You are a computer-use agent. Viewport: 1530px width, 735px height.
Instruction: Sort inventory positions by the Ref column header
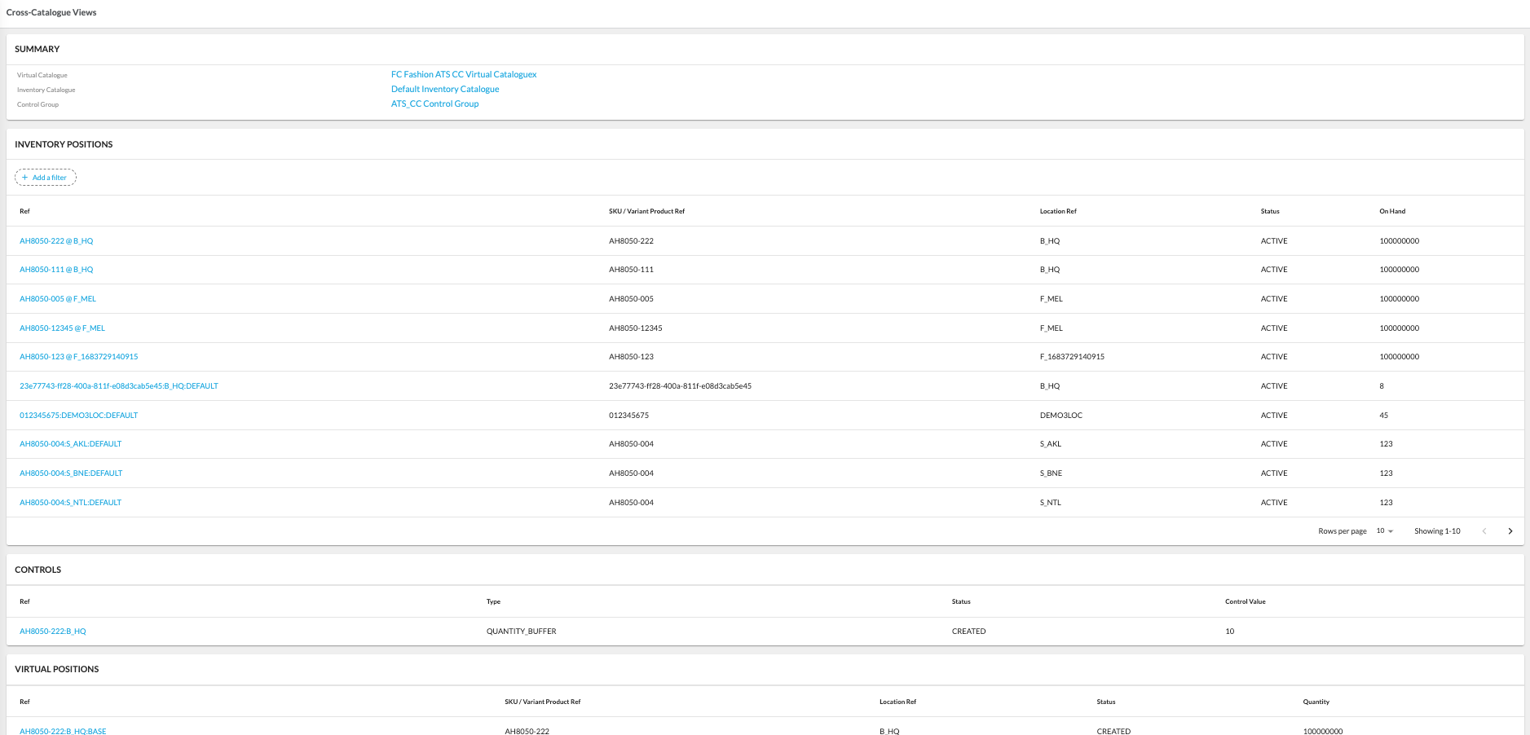24,211
